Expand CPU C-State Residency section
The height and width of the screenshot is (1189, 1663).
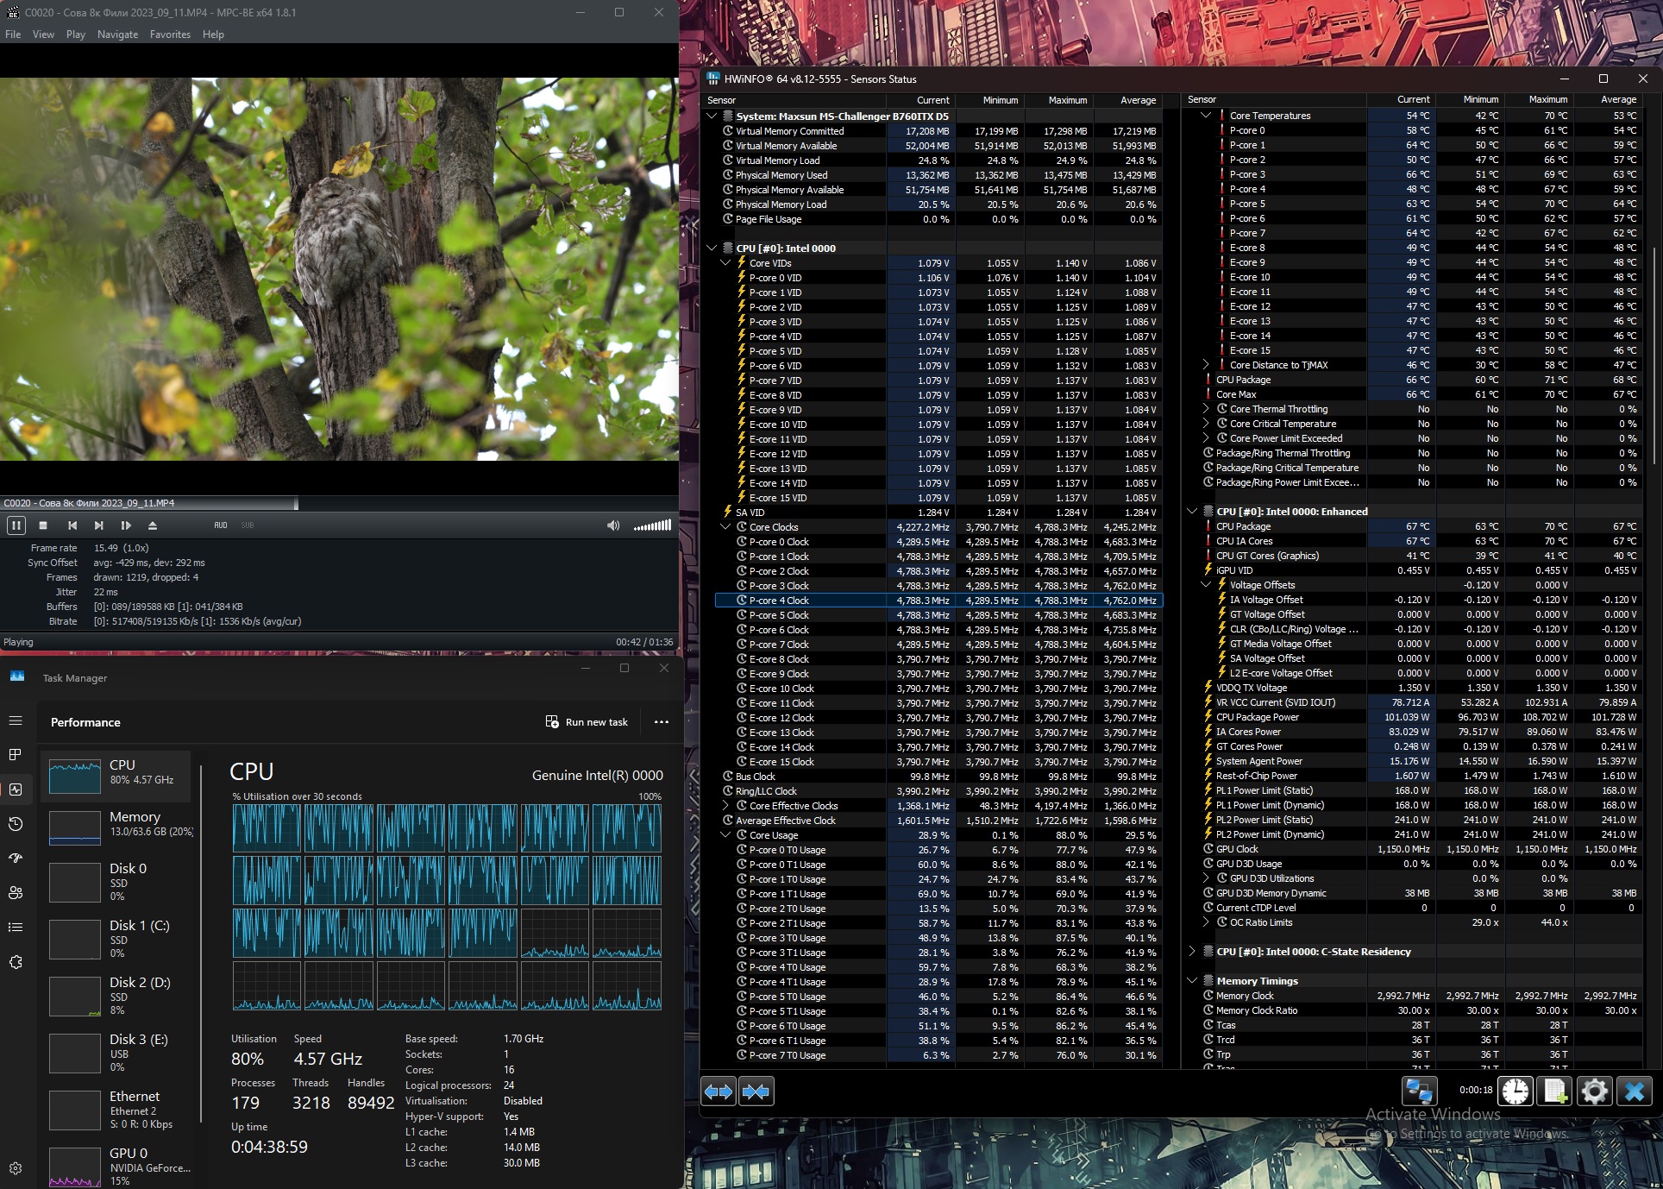pyautogui.click(x=1192, y=952)
